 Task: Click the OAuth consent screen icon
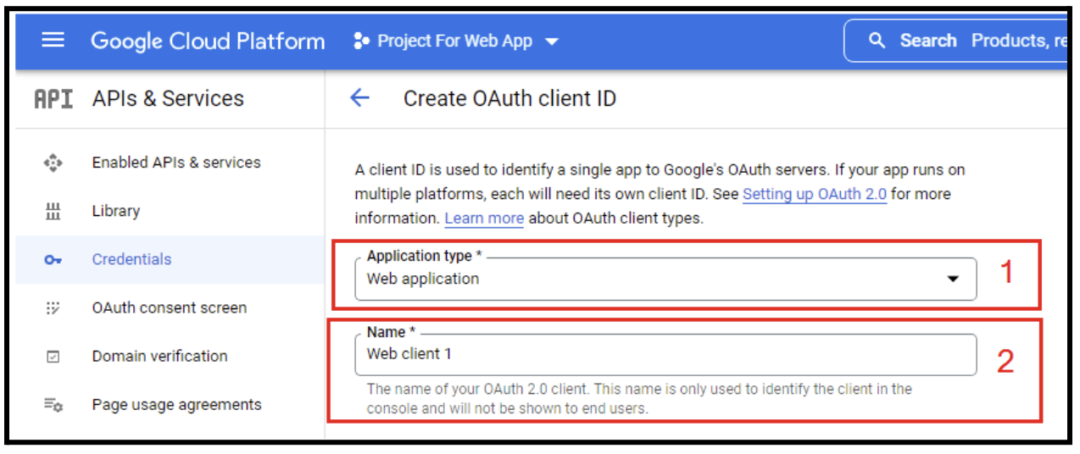pos(53,308)
